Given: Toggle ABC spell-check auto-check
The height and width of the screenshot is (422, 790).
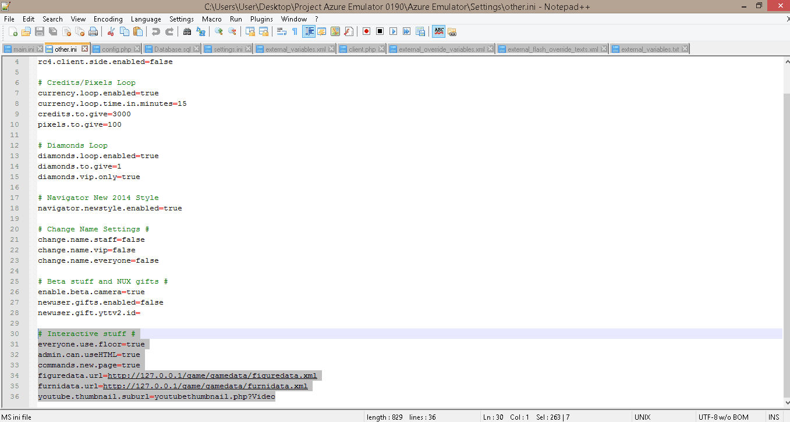Looking at the screenshot, I should click(x=438, y=31).
